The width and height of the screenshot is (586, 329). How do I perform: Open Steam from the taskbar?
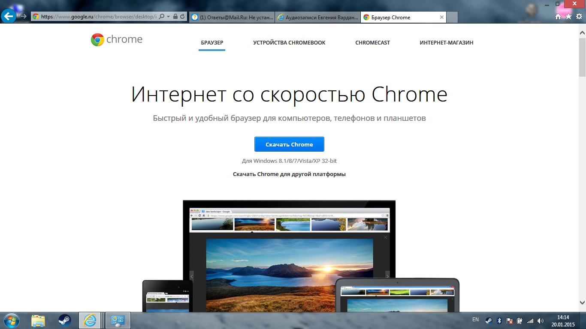pyautogui.click(x=65, y=320)
